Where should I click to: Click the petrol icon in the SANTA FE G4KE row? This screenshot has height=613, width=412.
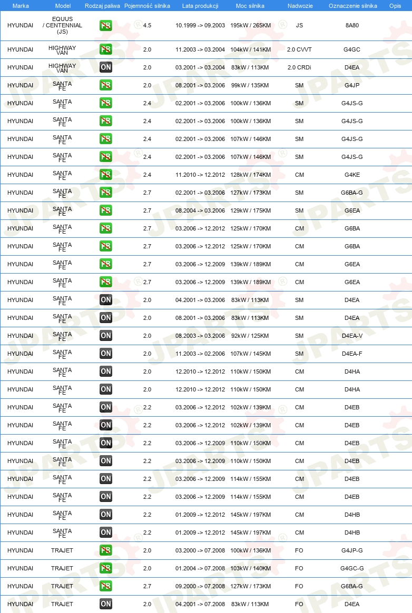click(x=106, y=174)
